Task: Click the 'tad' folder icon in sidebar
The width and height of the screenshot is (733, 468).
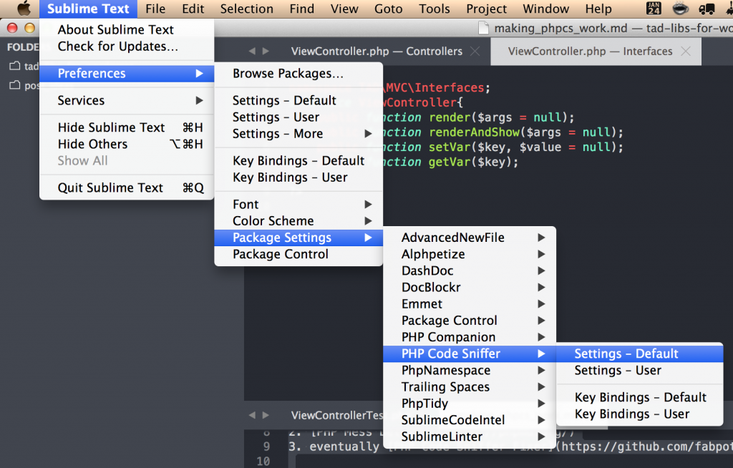Action: click(15, 66)
